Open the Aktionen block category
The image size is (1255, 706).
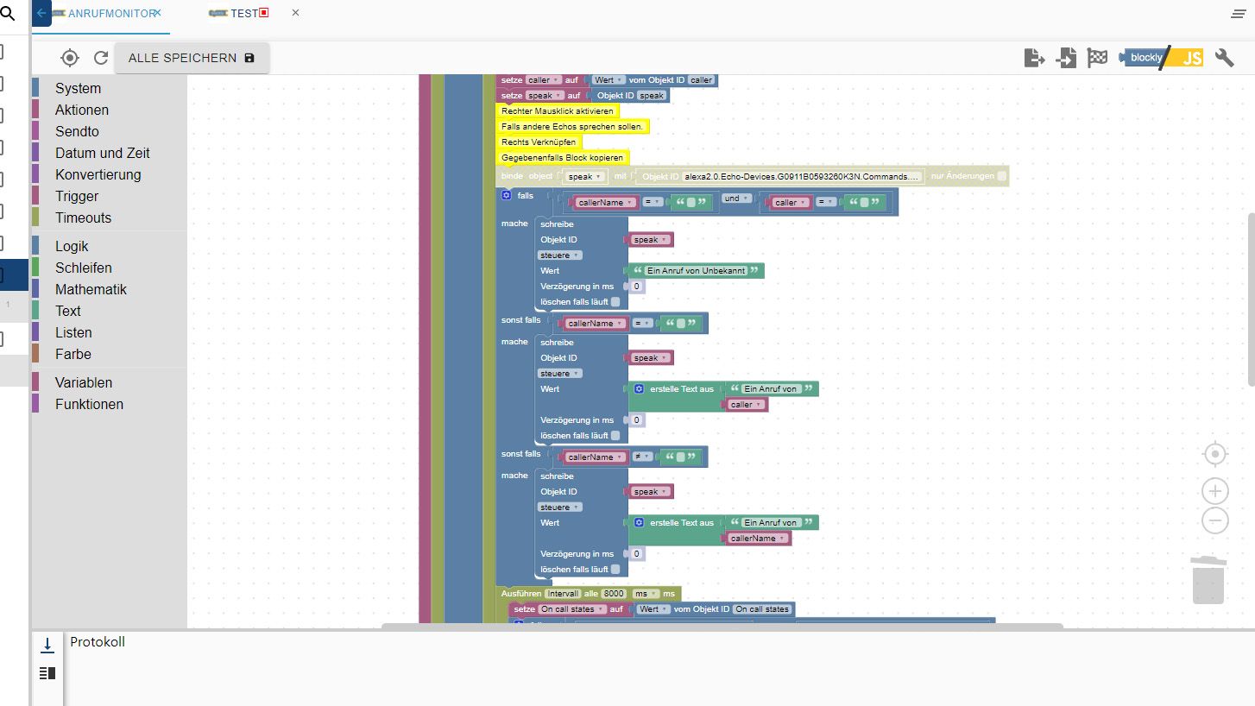tap(82, 110)
